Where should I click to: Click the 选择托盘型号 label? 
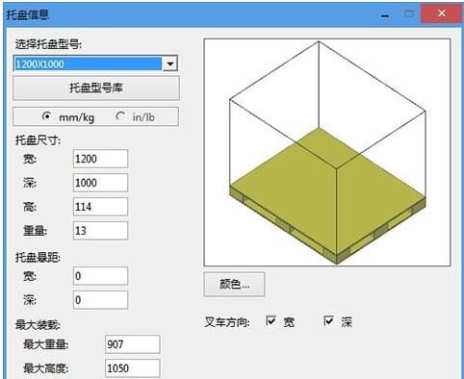click(x=48, y=44)
